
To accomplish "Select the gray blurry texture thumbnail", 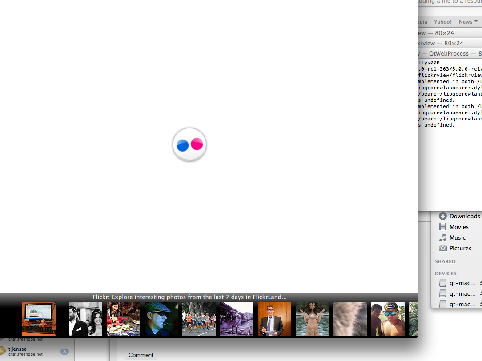I will (350, 319).
